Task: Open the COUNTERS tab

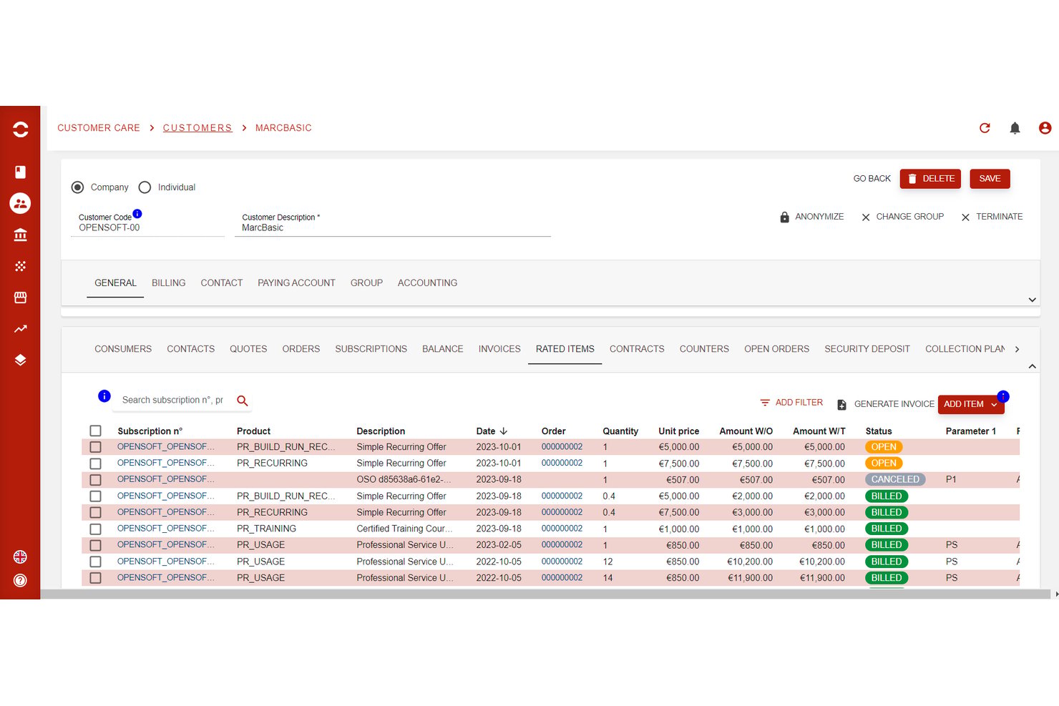Action: 704,349
